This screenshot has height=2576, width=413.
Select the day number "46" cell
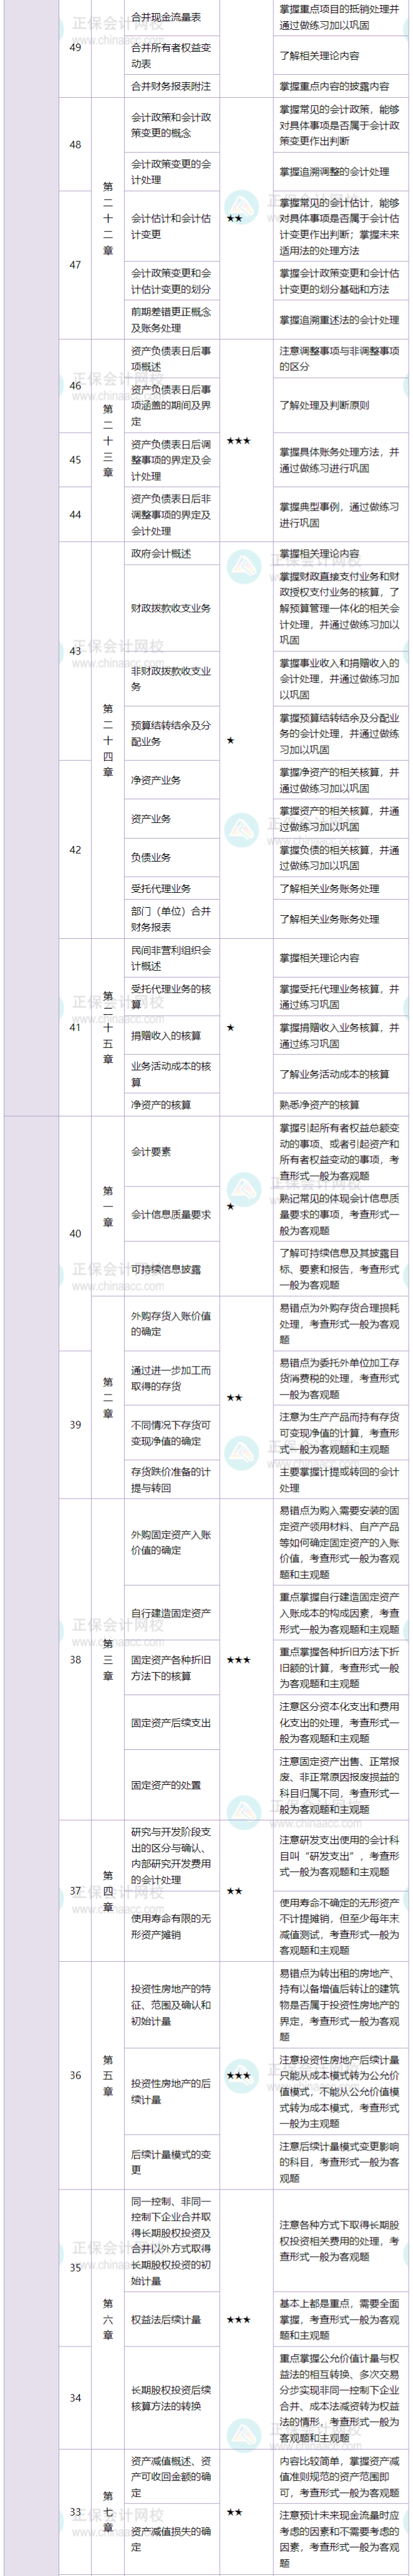75,386
